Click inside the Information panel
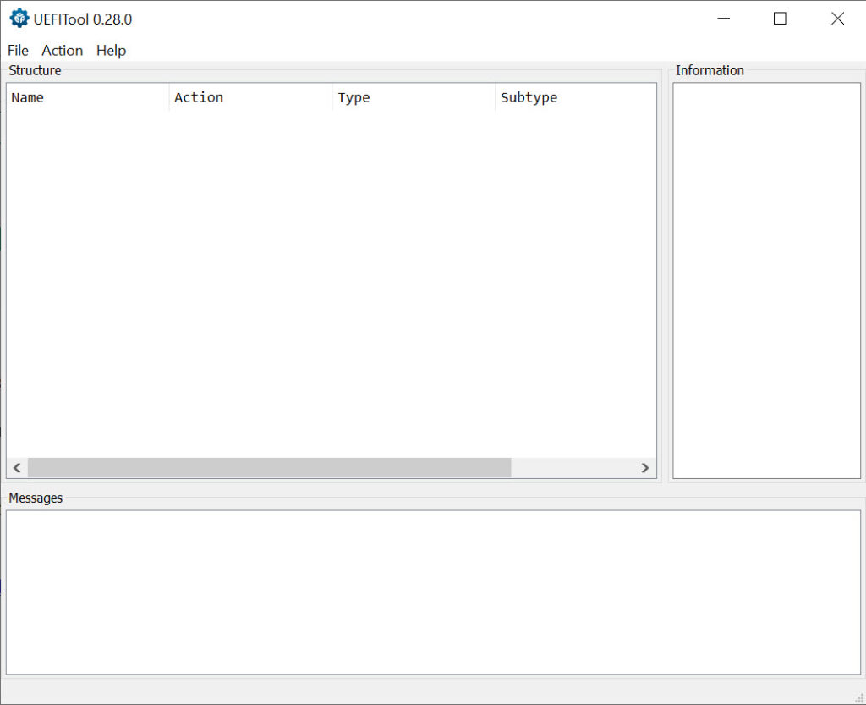Viewport: 866px width, 705px height. click(766, 281)
